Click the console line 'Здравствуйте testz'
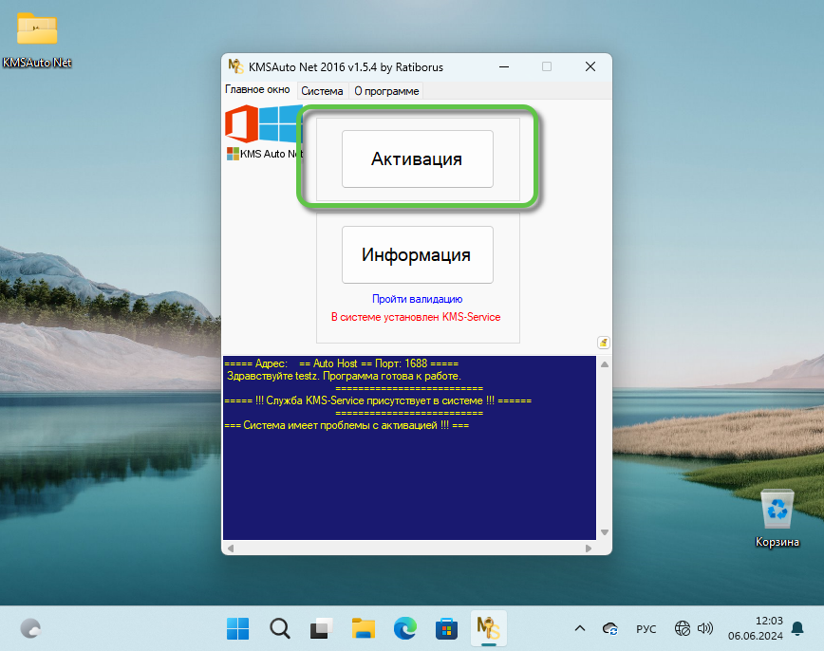The height and width of the screenshot is (651, 824). click(x=344, y=376)
